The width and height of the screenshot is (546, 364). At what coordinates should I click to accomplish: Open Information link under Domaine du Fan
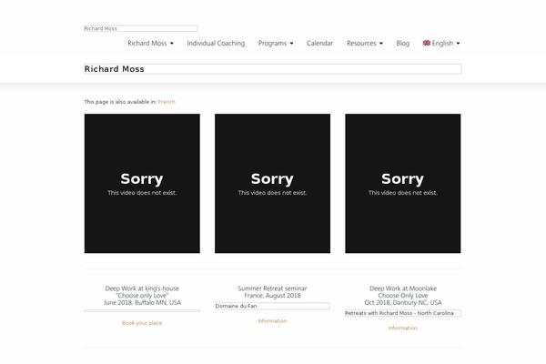point(272,321)
